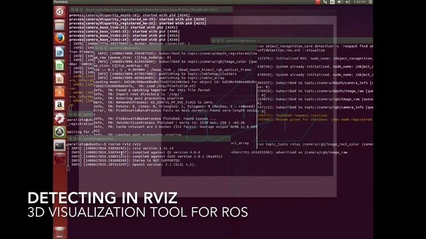
Task: Open the Trash in the launcher
Action: click(59, 232)
